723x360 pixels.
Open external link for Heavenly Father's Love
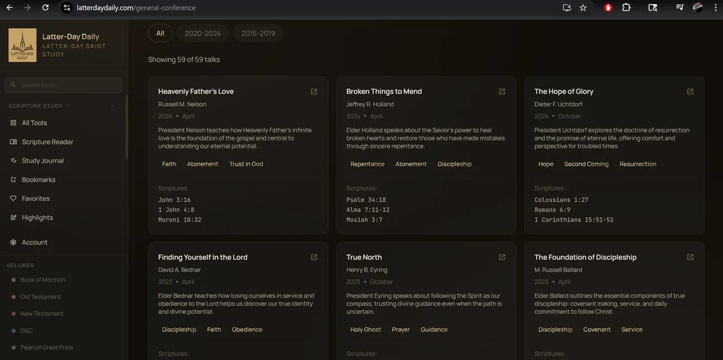click(314, 91)
